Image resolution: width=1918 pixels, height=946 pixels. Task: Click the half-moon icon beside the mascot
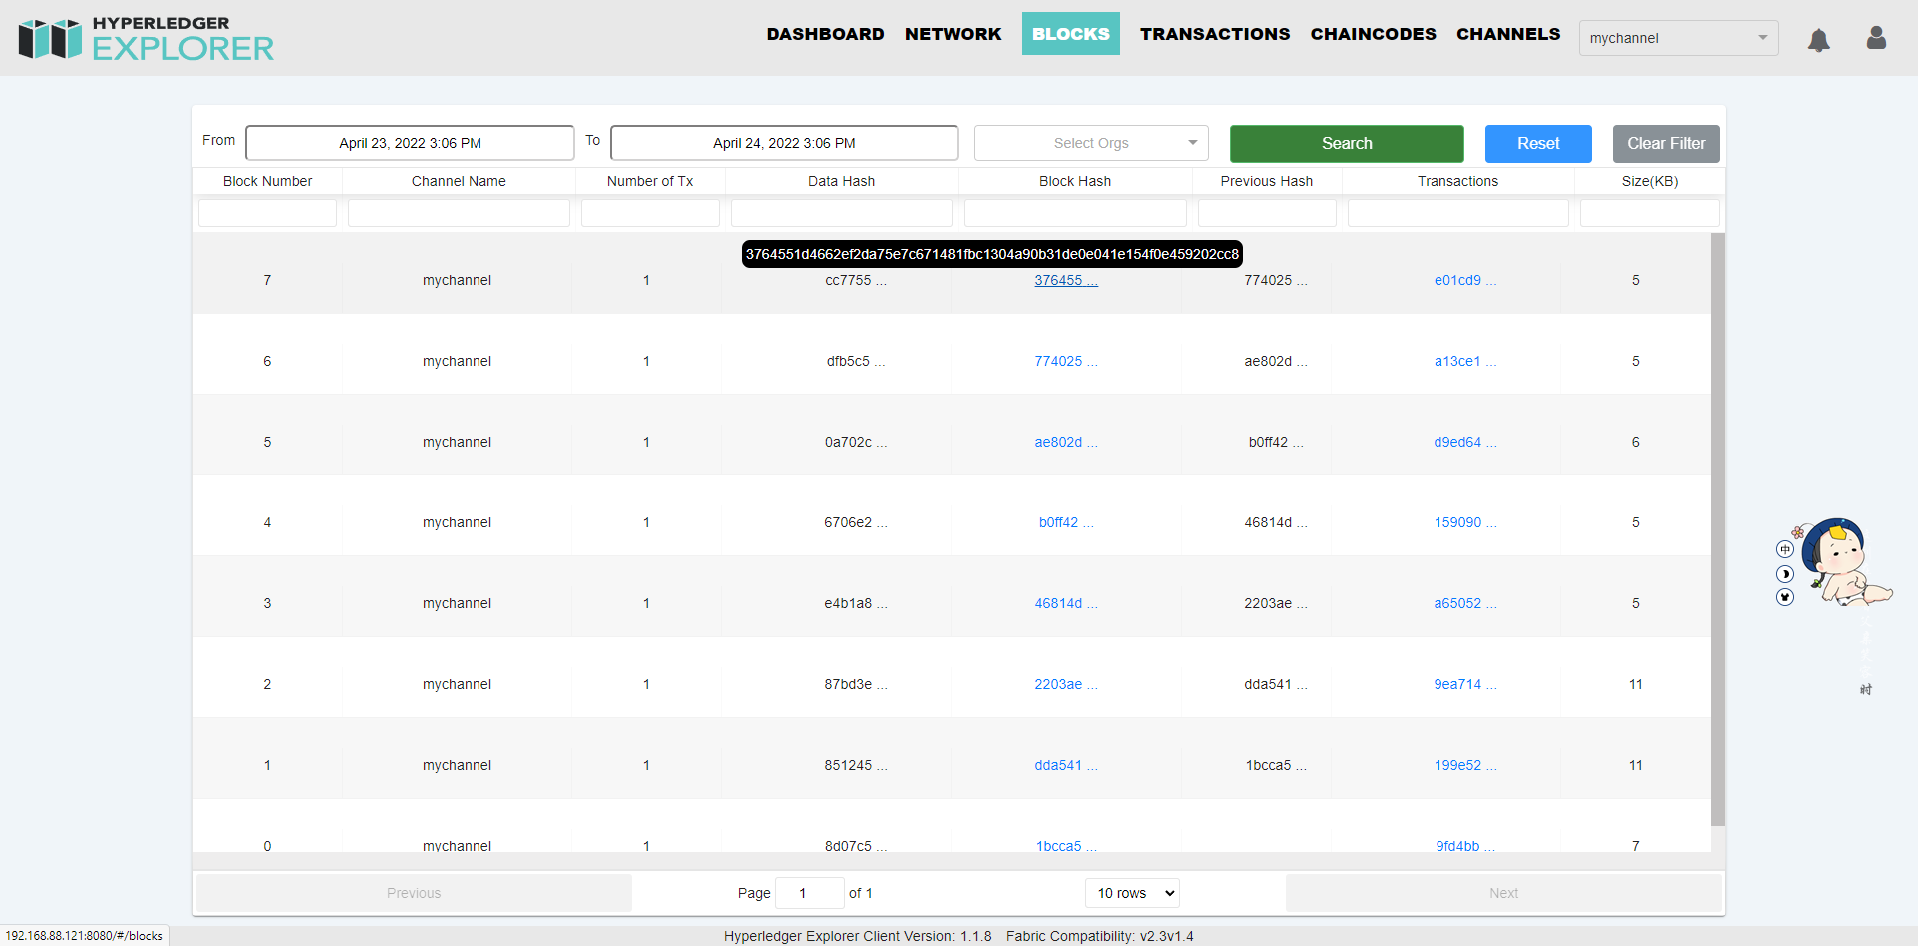tap(1785, 574)
